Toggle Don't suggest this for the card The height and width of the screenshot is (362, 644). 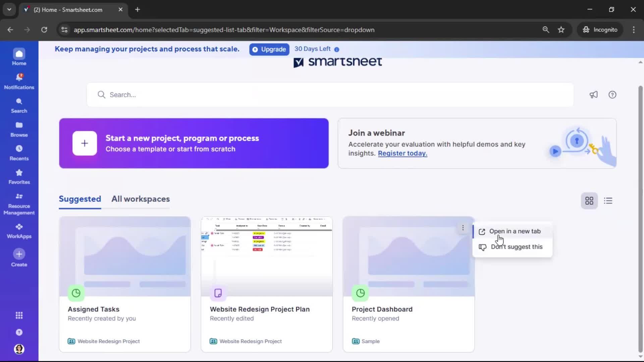pos(516,247)
